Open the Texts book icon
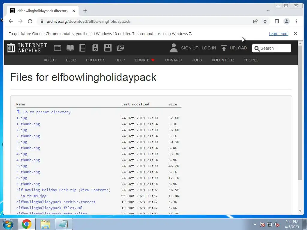 [x=70, y=48]
